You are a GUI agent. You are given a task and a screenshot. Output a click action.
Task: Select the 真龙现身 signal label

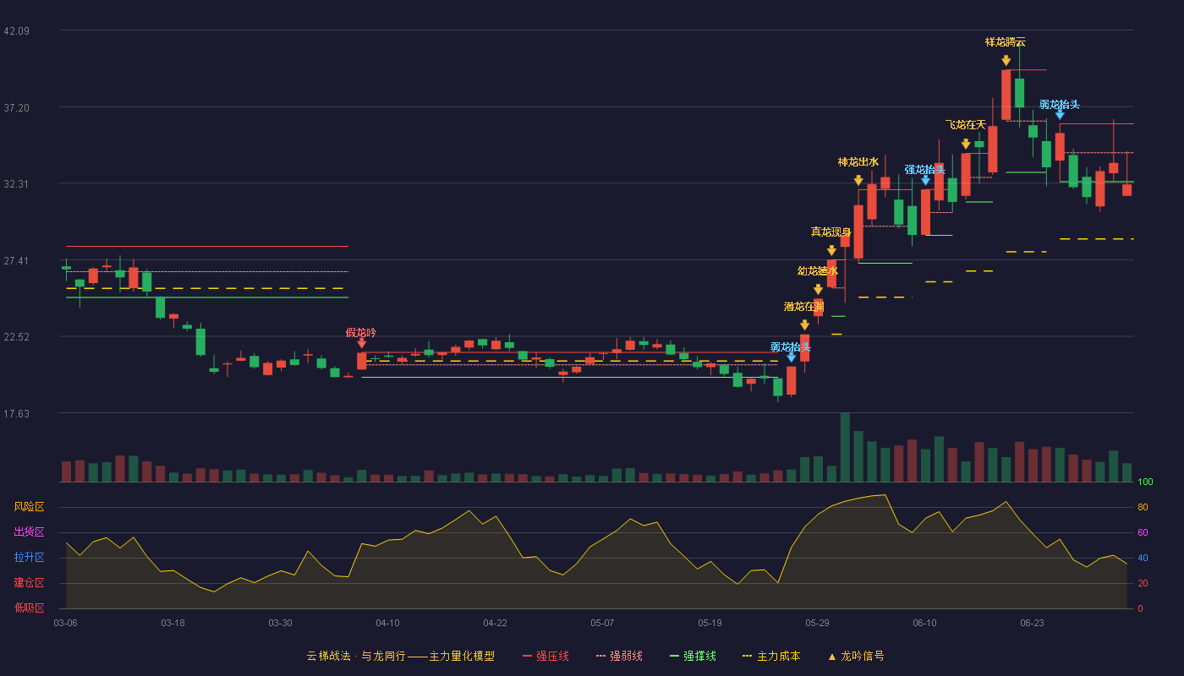pyautogui.click(x=831, y=232)
